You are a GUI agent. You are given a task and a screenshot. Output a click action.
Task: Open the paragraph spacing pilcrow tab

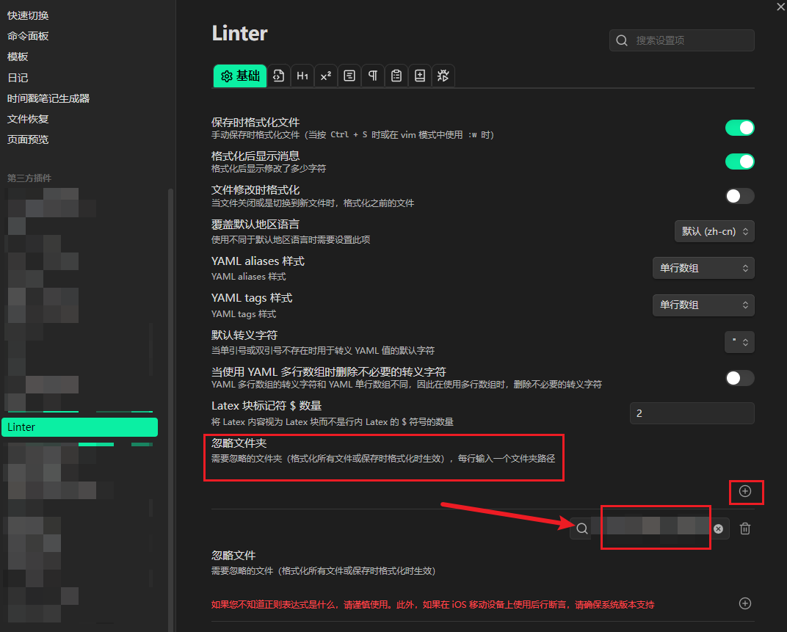(373, 76)
